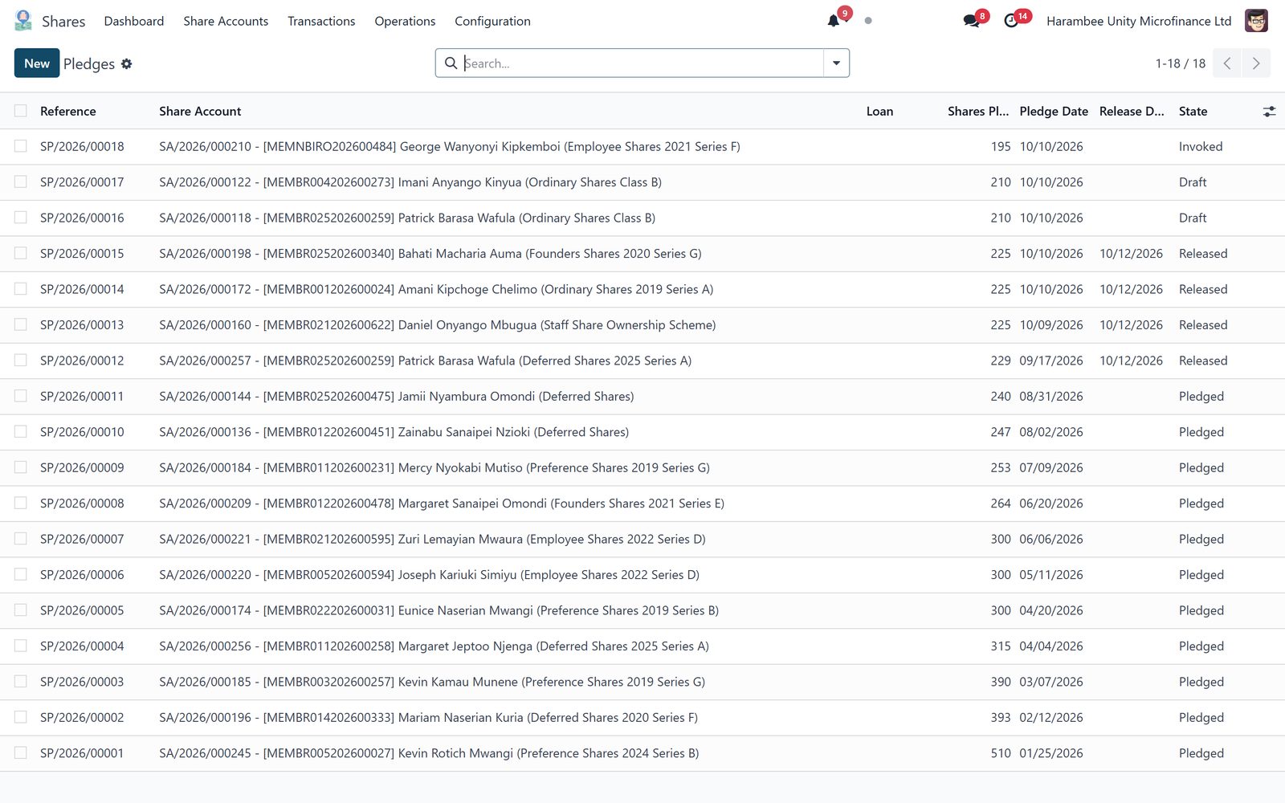Go to previous page arrow
This screenshot has height=803, width=1285.
coord(1227,63)
